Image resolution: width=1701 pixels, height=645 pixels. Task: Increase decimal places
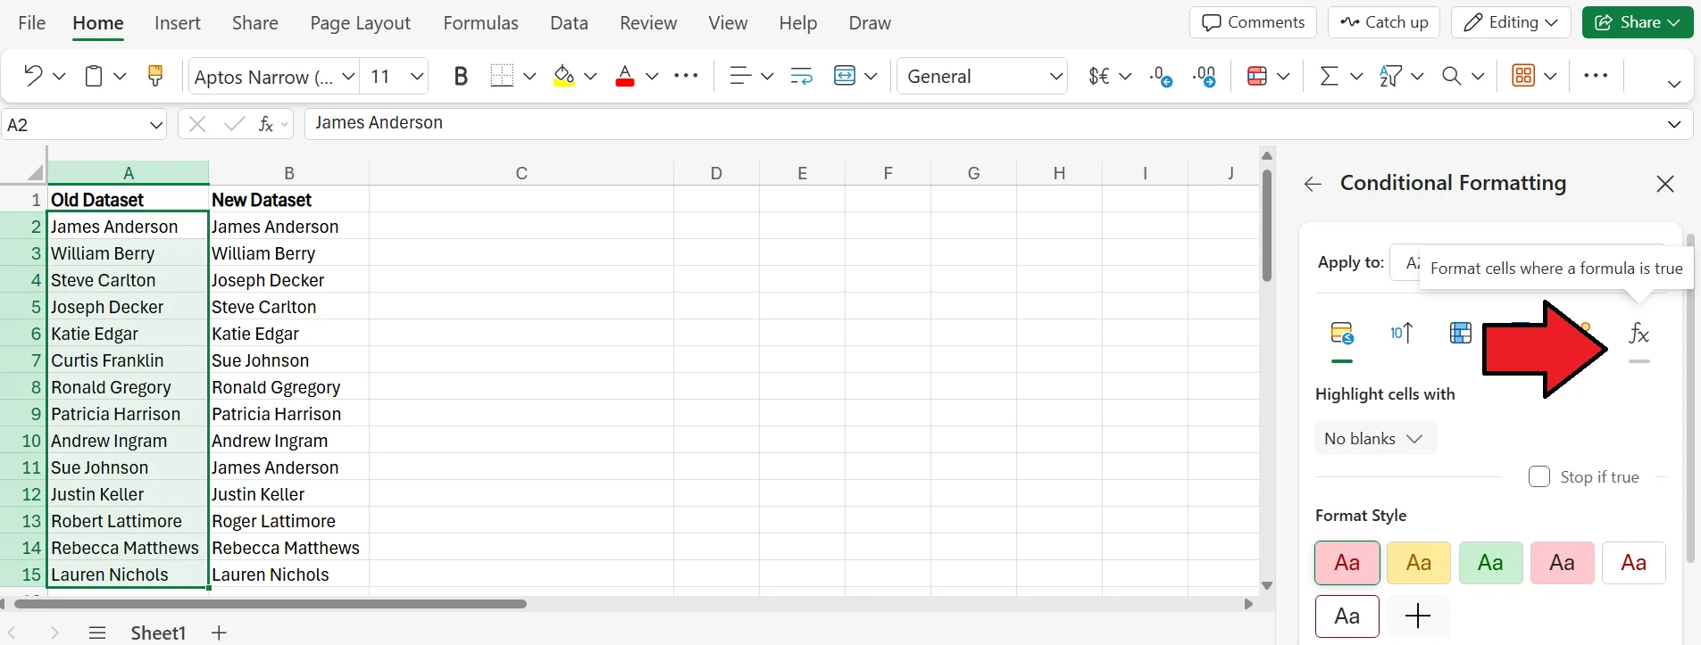(x=1205, y=76)
